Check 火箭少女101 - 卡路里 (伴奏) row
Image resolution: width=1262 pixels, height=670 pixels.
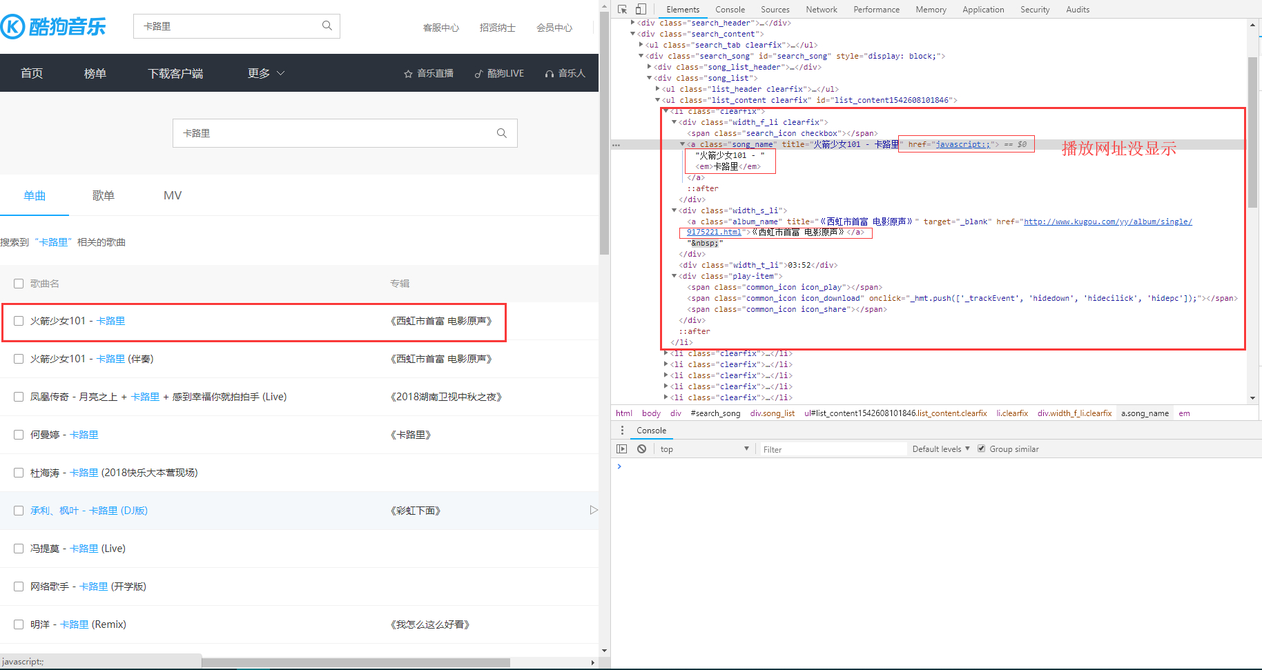[19, 359]
